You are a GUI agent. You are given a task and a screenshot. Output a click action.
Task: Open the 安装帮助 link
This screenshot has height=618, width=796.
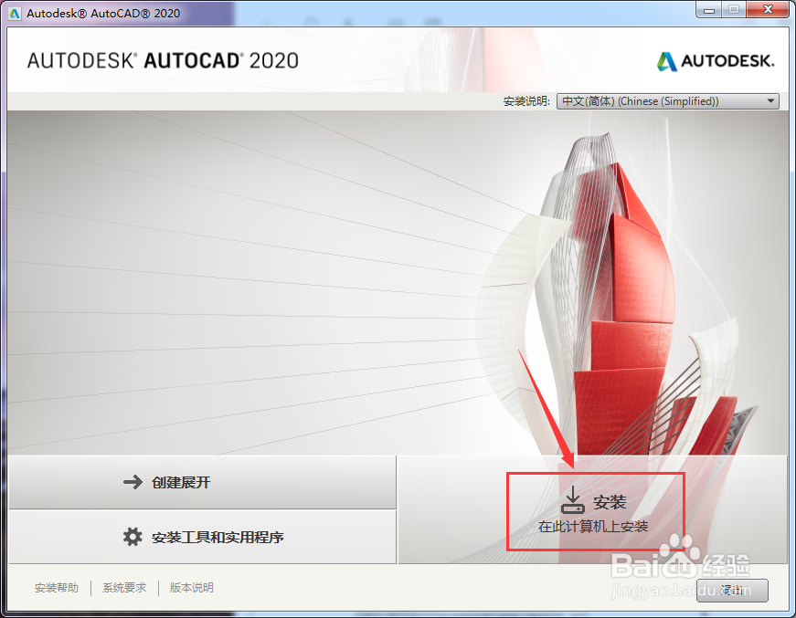[57, 588]
